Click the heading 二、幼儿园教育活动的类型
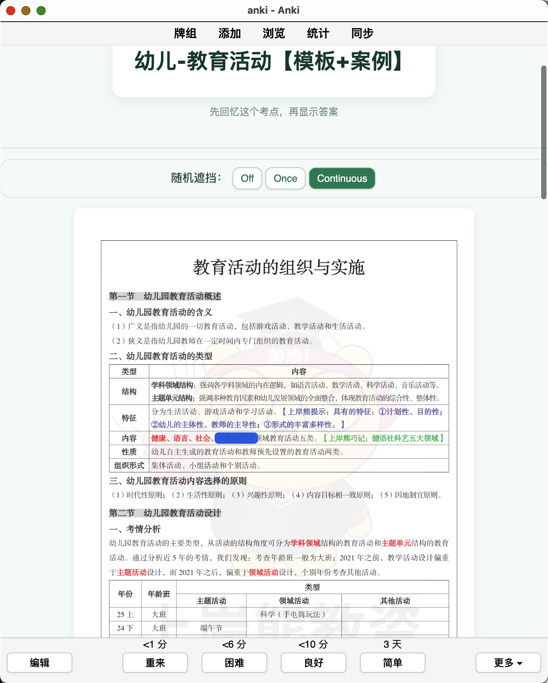 click(x=161, y=356)
